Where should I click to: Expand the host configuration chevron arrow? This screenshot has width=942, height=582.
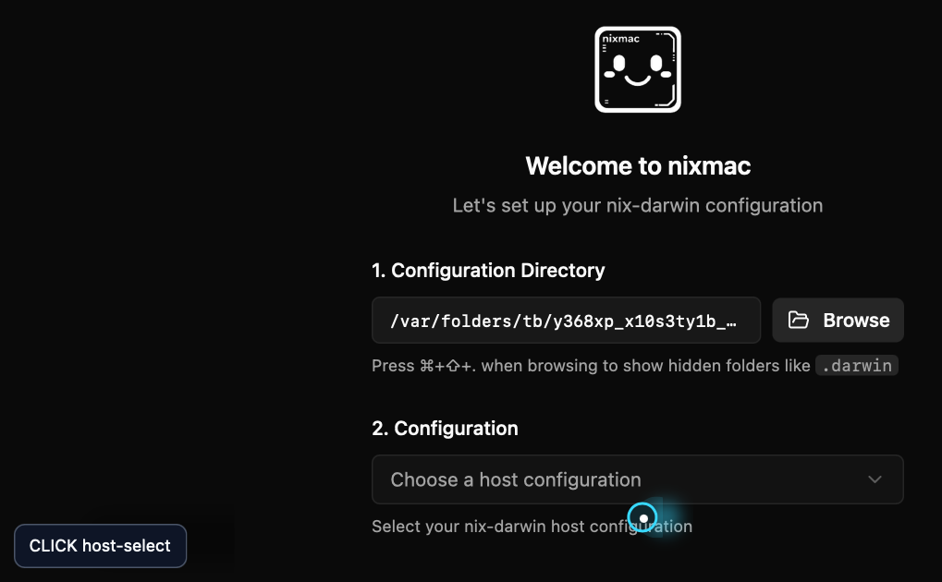(875, 479)
